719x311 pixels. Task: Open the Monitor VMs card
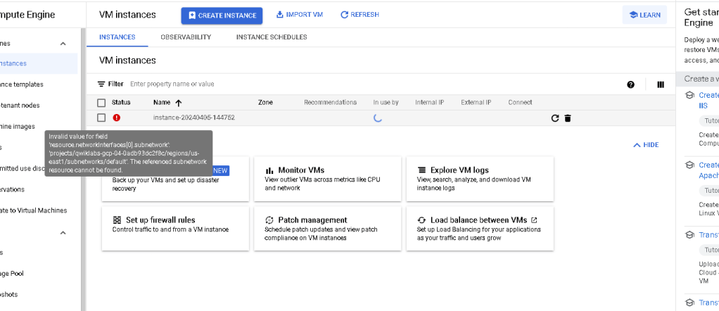[x=327, y=179]
